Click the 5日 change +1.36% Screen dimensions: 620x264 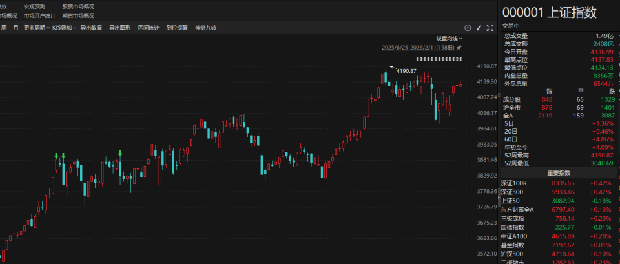click(603, 124)
